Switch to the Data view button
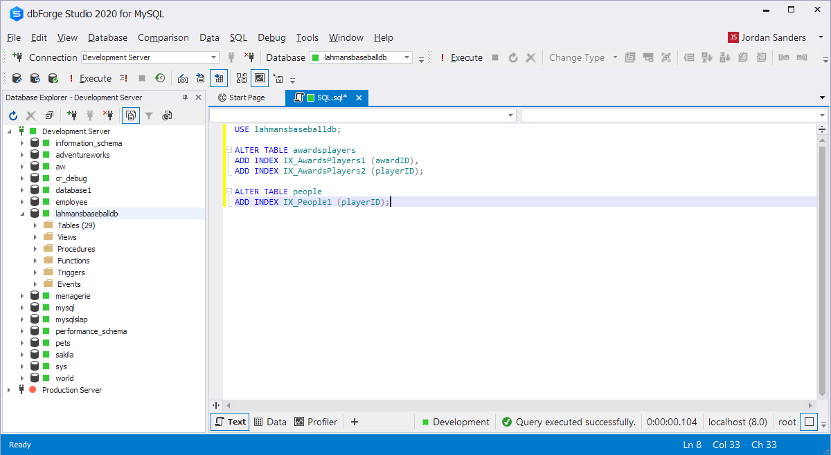This screenshot has height=455, width=831. [x=270, y=422]
